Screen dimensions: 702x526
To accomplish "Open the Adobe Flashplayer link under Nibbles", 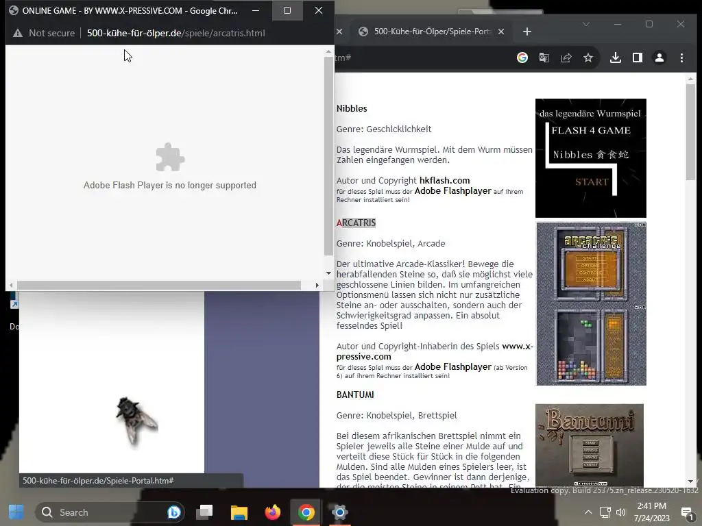I will [x=453, y=190].
